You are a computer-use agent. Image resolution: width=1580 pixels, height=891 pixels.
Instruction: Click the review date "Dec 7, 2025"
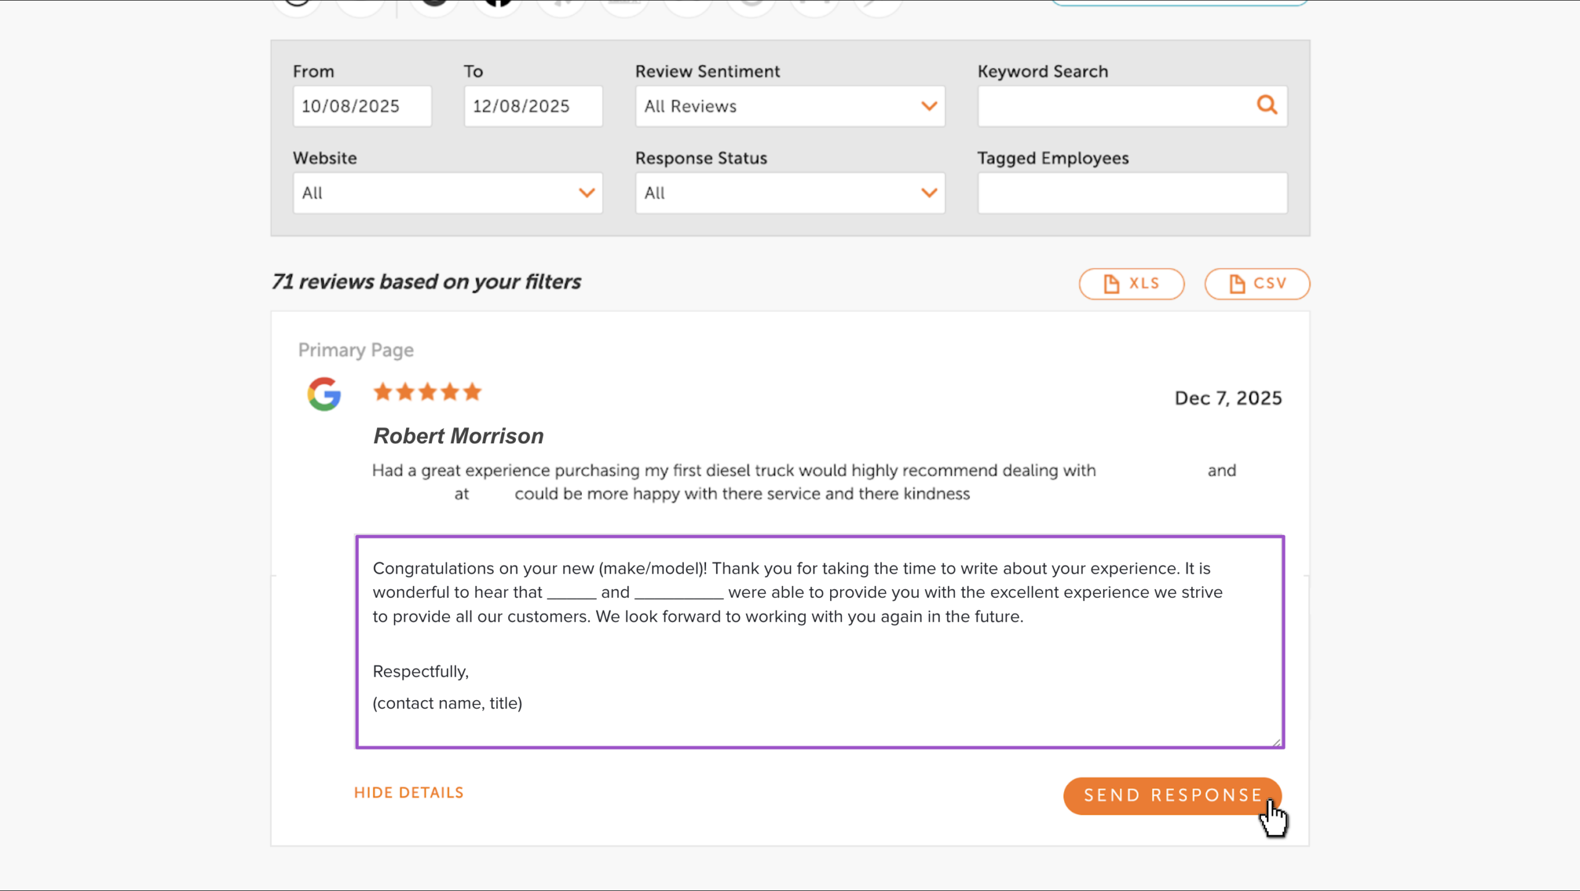(x=1228, y=398)
